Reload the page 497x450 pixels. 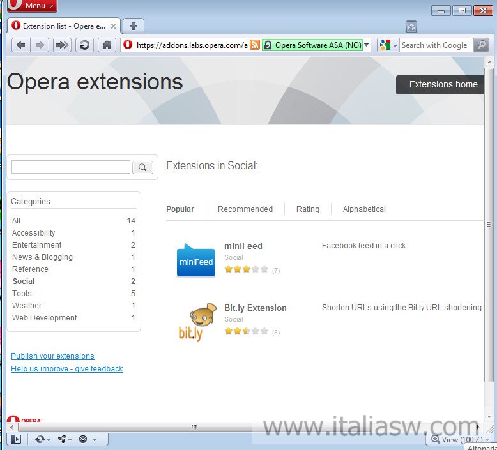click(x=84, y=45)
